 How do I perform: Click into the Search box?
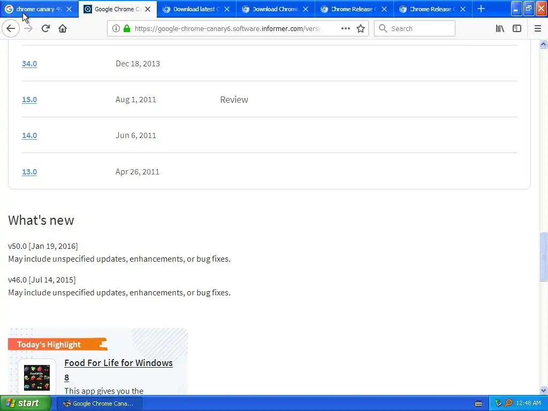click(x=415, y=28)
